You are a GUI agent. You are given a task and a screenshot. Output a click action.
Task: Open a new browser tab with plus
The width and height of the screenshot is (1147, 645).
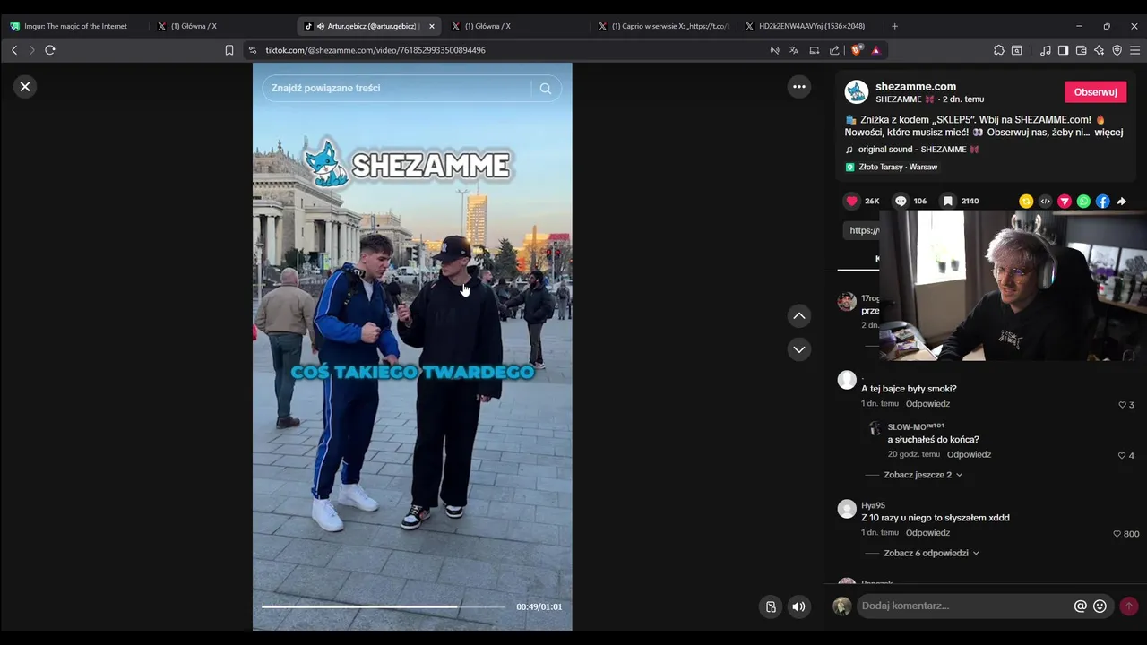pos(894,26)
